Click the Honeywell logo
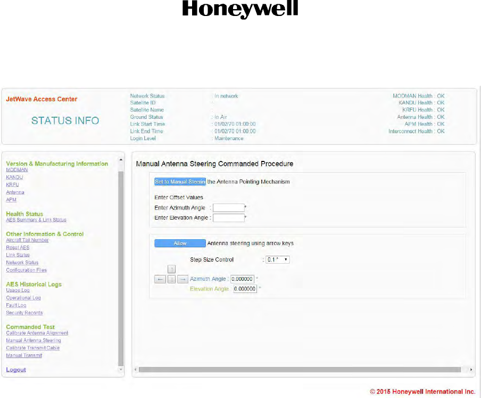 coord(240,9)
